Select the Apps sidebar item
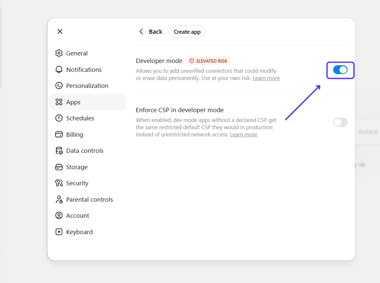 [88, 102]
